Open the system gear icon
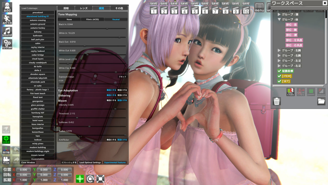 pyautogui.click(x=7, y=44)
